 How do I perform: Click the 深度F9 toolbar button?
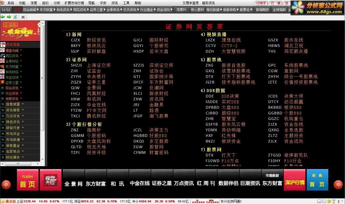pyautogui.click(x=181, y=10)
